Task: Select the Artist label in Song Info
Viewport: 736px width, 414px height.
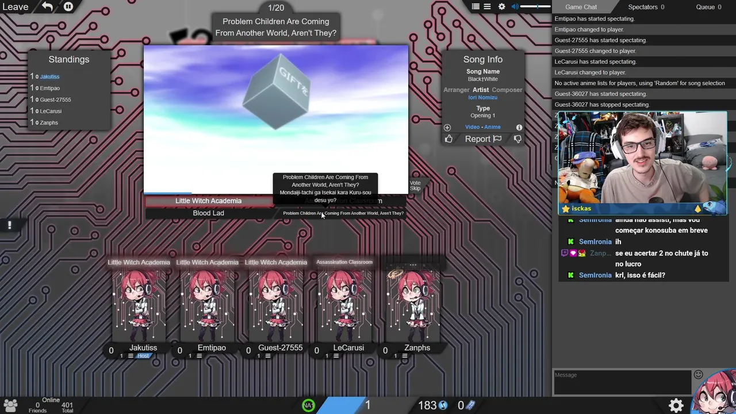Action: click(x=481, y=90)
